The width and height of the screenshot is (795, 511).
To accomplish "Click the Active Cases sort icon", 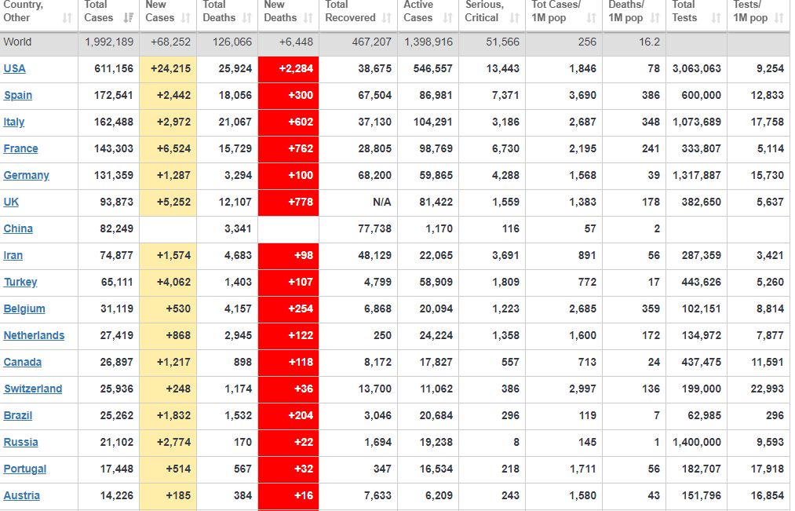I will 449,17.
